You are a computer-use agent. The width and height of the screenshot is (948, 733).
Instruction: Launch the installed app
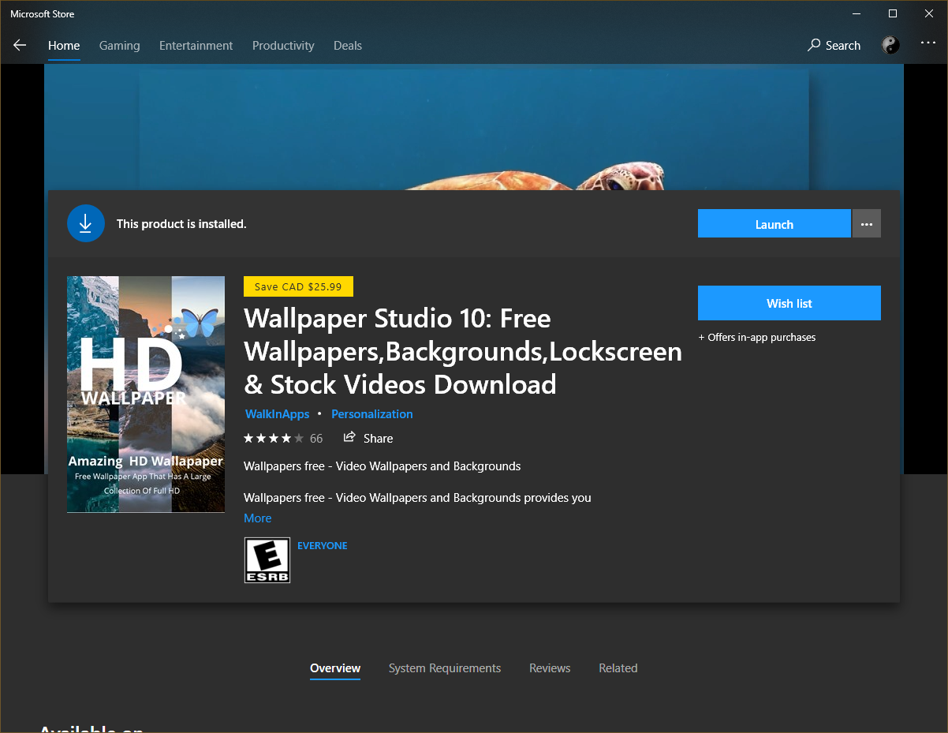point(774,224)
